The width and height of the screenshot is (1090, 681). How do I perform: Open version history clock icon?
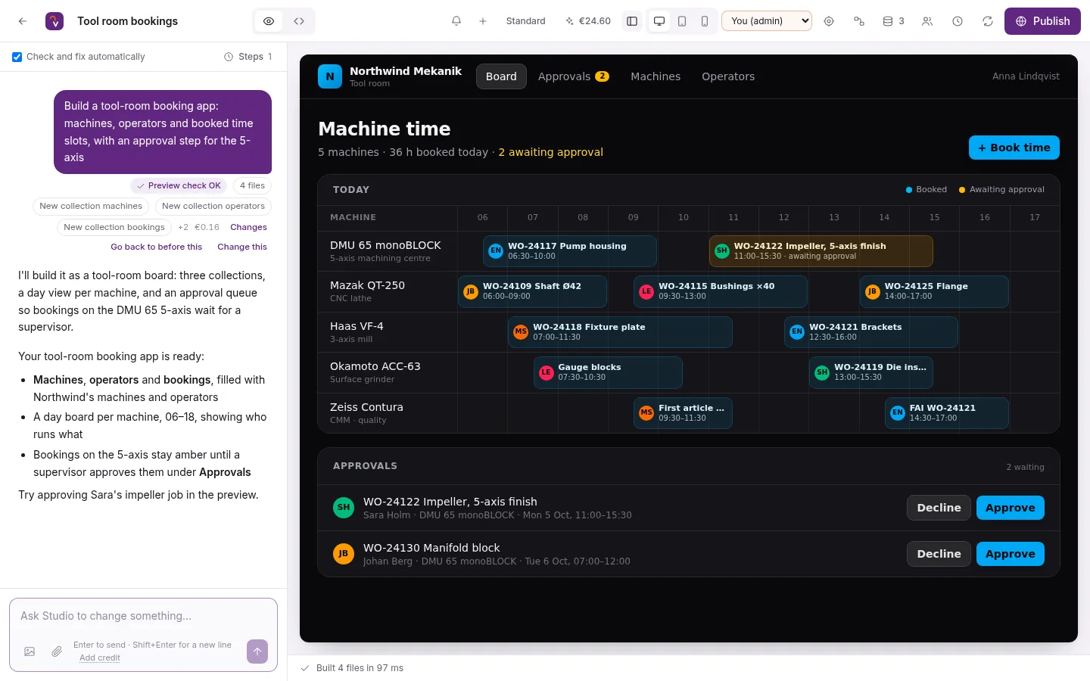click(958, 21)
